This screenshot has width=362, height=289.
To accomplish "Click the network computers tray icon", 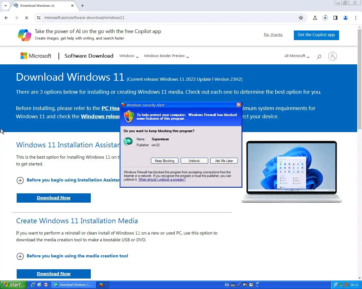I will (336, 285).
